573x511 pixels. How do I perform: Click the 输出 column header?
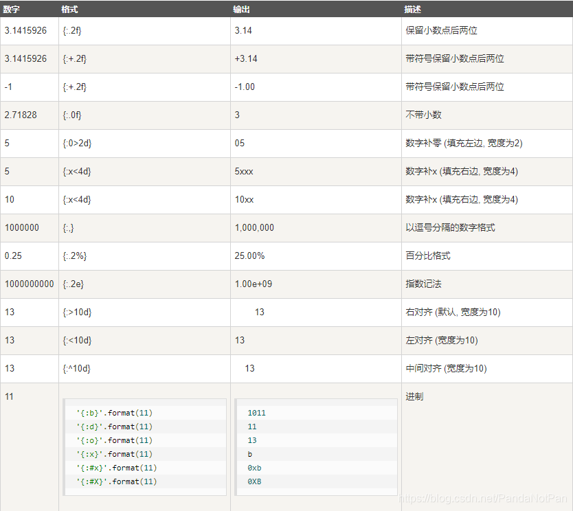coord(241,9)
